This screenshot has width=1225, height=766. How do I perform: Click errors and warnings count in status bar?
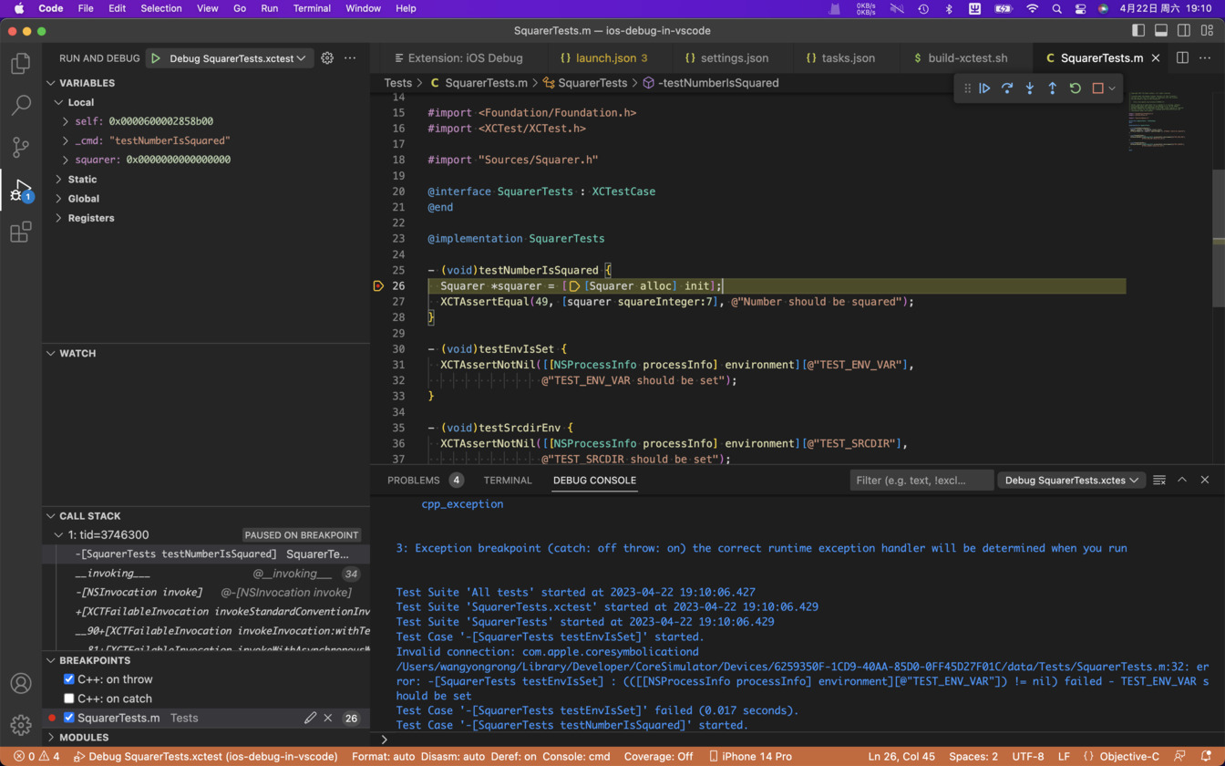(36, 756)
